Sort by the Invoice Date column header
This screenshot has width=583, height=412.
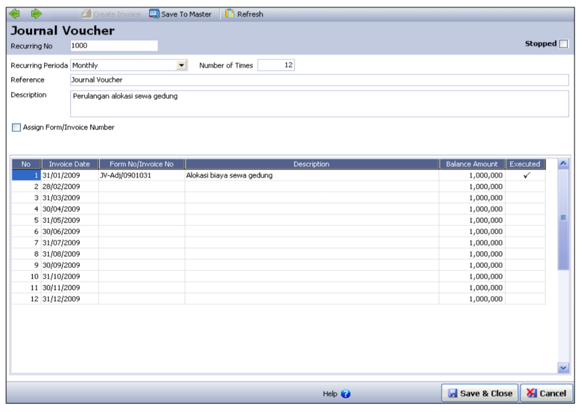click(70, 164)
